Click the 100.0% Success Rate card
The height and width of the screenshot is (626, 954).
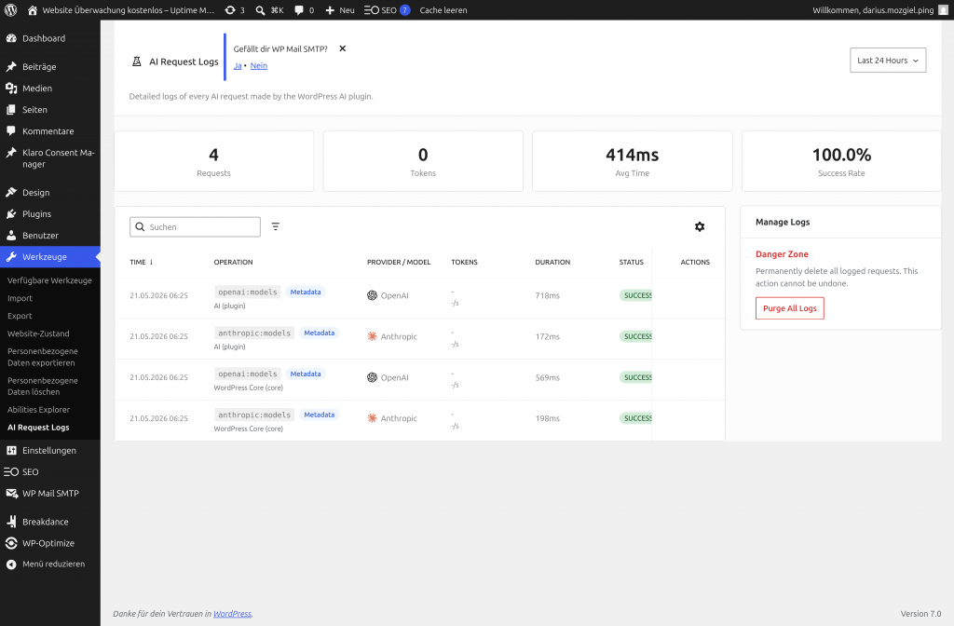[x=841, y=161]
